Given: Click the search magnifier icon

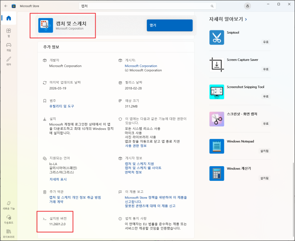Looking at the screenshot, I should coord(212,6).
